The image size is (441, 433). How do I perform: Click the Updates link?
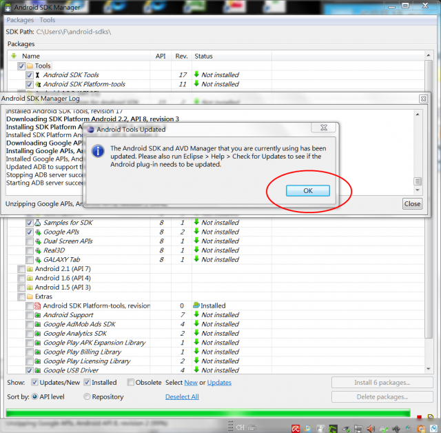(219, 383)
